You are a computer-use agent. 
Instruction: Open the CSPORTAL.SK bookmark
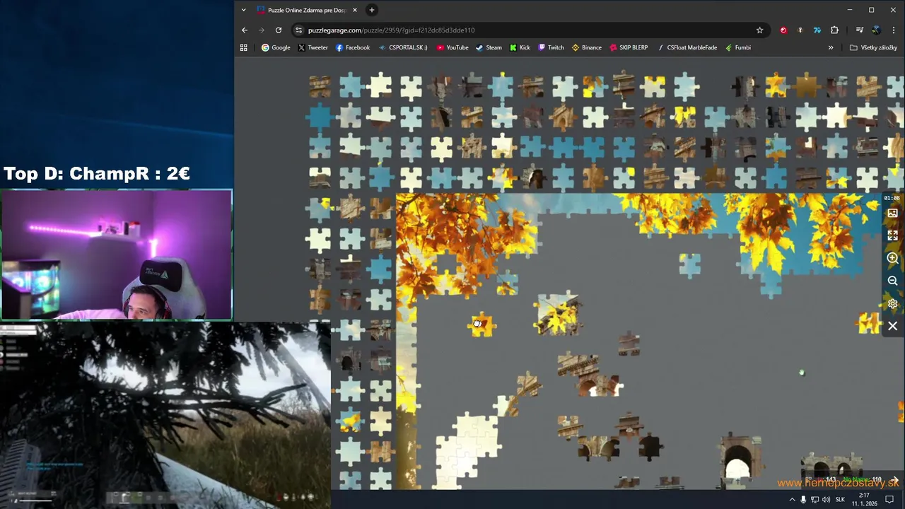click(403, 47)
